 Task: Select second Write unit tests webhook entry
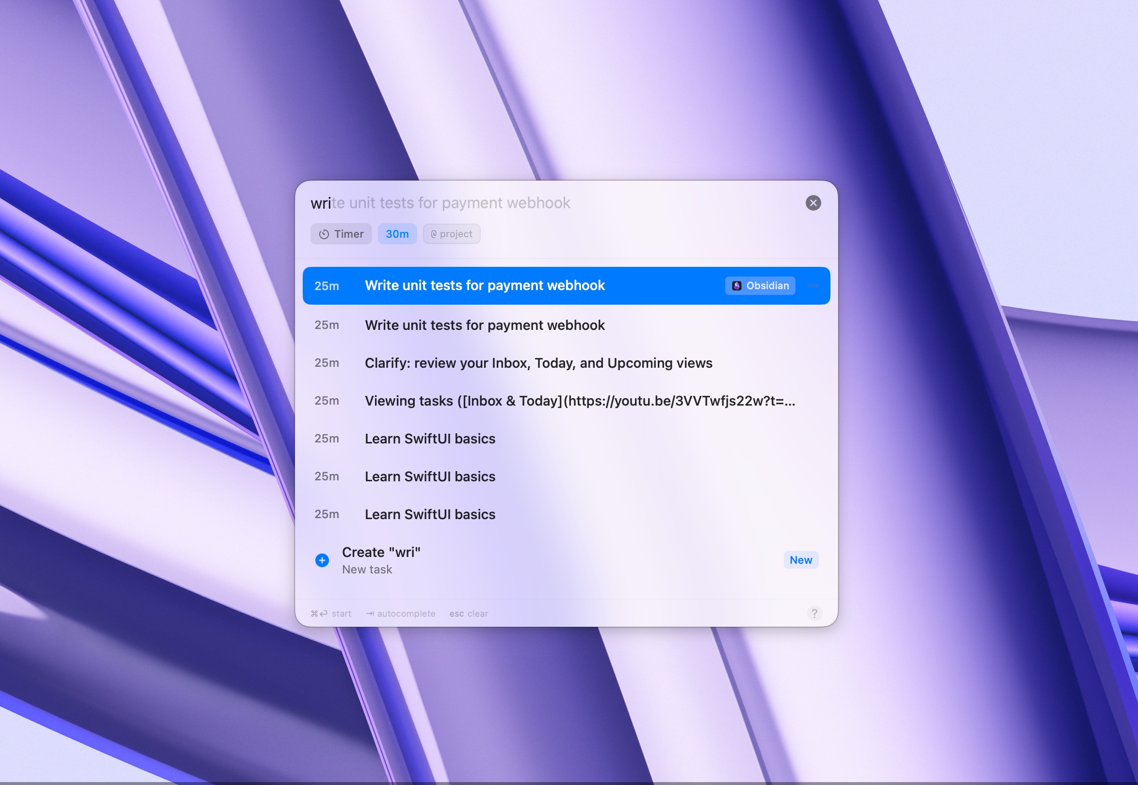(485, 325)
